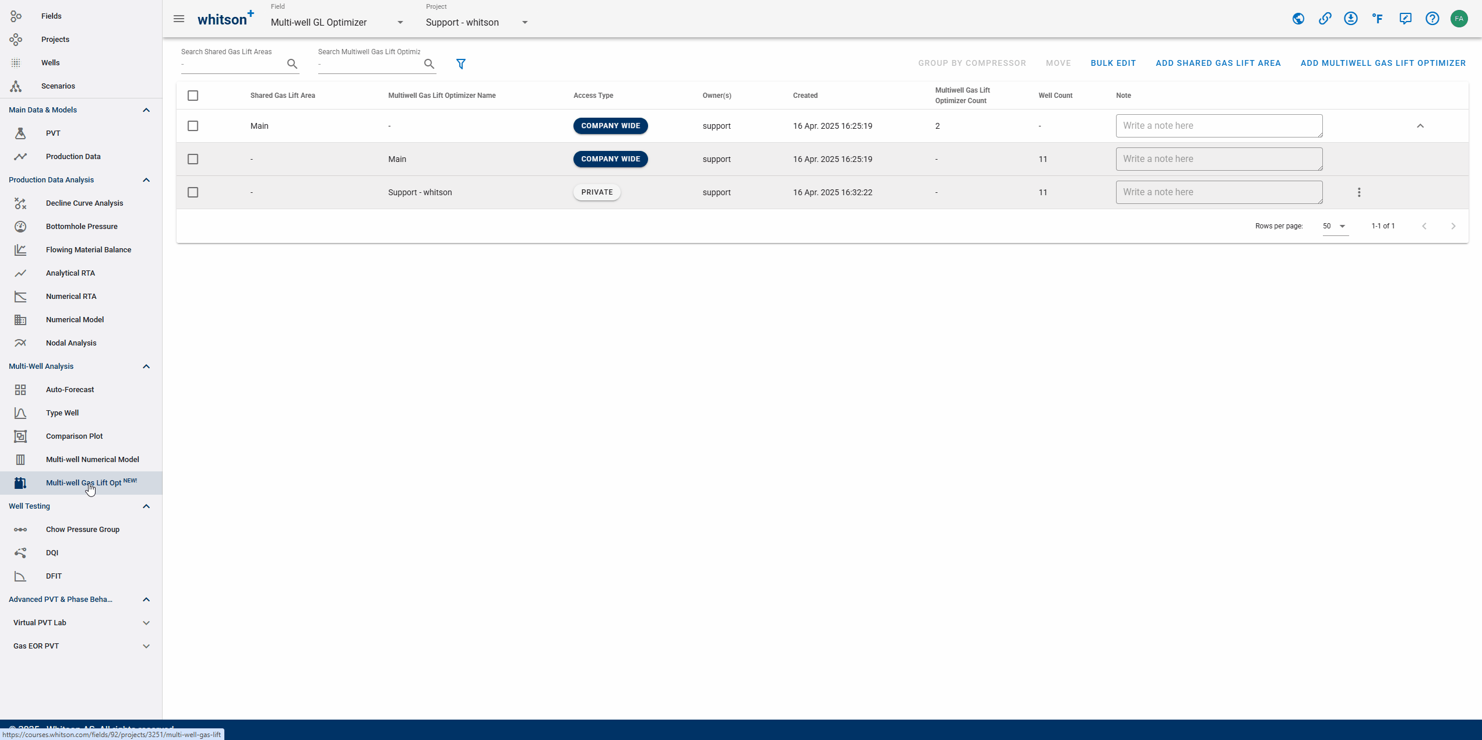The height and width of the screenshot is (740, 1482).
Task: Click the whitson+ logo
Action: (x=226, y=19)
